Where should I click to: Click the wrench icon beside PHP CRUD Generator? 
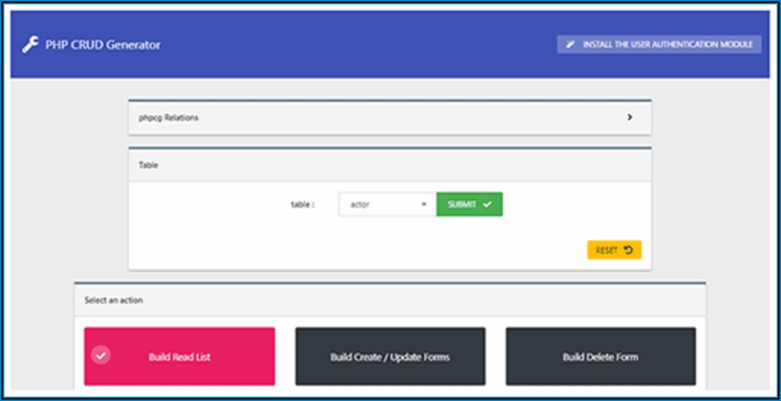tap(30, 45)
